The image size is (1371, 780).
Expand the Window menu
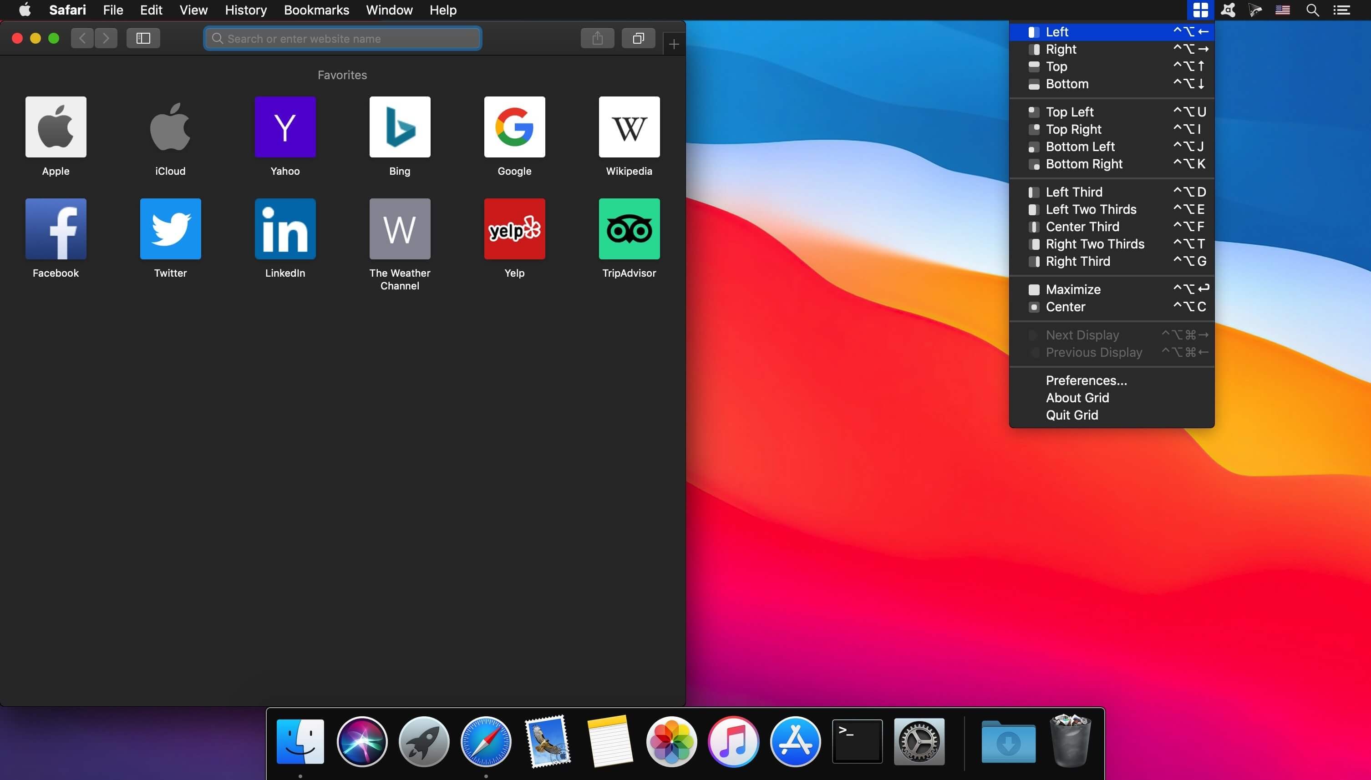(x=389, y=10)
